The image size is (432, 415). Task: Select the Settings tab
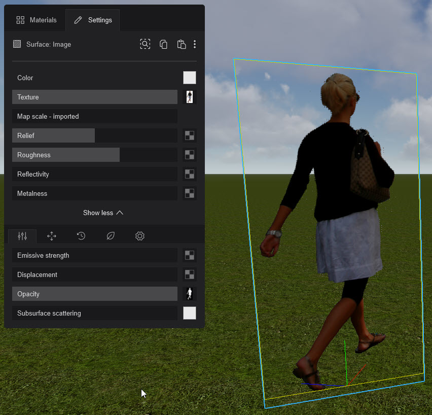(x=93, y=20)
